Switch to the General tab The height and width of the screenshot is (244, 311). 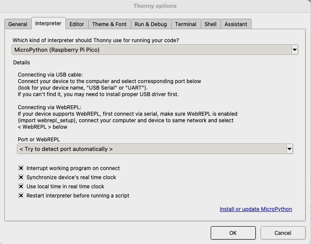click(x=18, y=24)
